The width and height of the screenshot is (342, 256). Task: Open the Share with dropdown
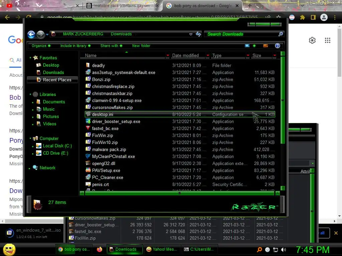pyautogui.click(x=111, y=46)
